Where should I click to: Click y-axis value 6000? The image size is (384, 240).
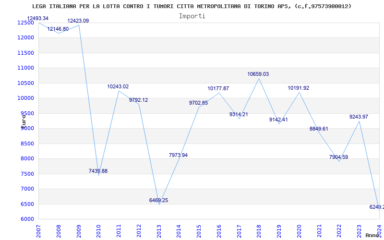27,219
